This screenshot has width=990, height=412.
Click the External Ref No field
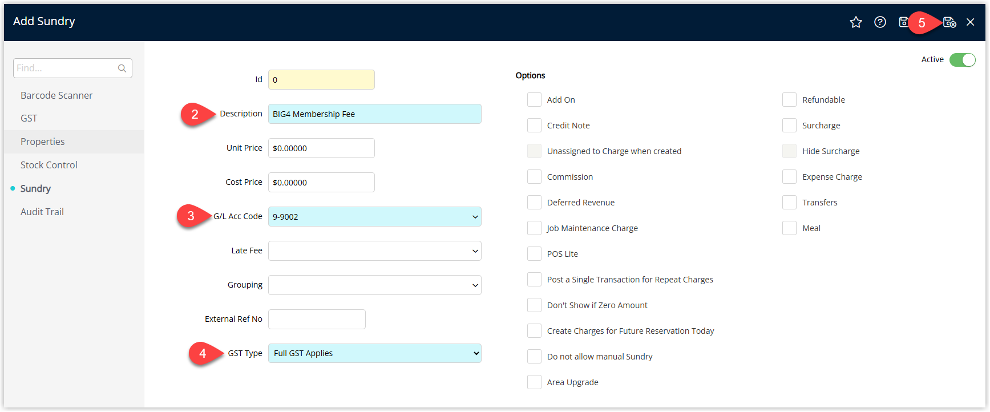(317, 320)
